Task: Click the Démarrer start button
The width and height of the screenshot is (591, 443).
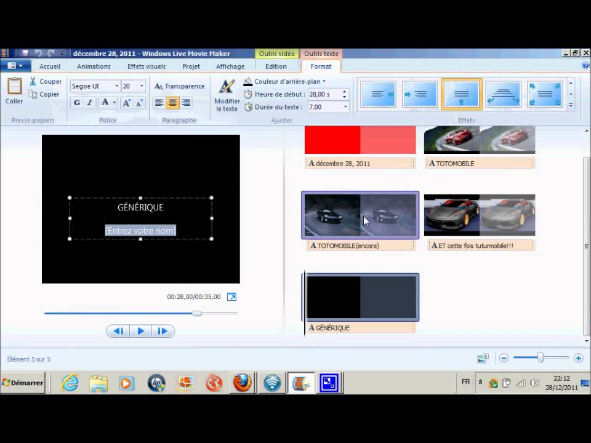Action: (x=23, y=383)
